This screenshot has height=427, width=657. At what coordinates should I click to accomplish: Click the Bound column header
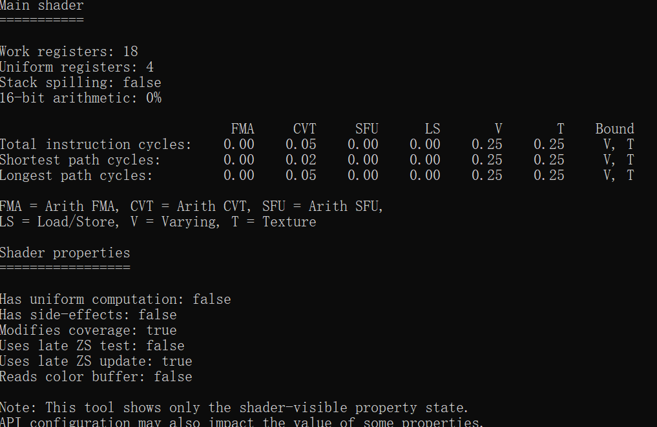(614, 129)
